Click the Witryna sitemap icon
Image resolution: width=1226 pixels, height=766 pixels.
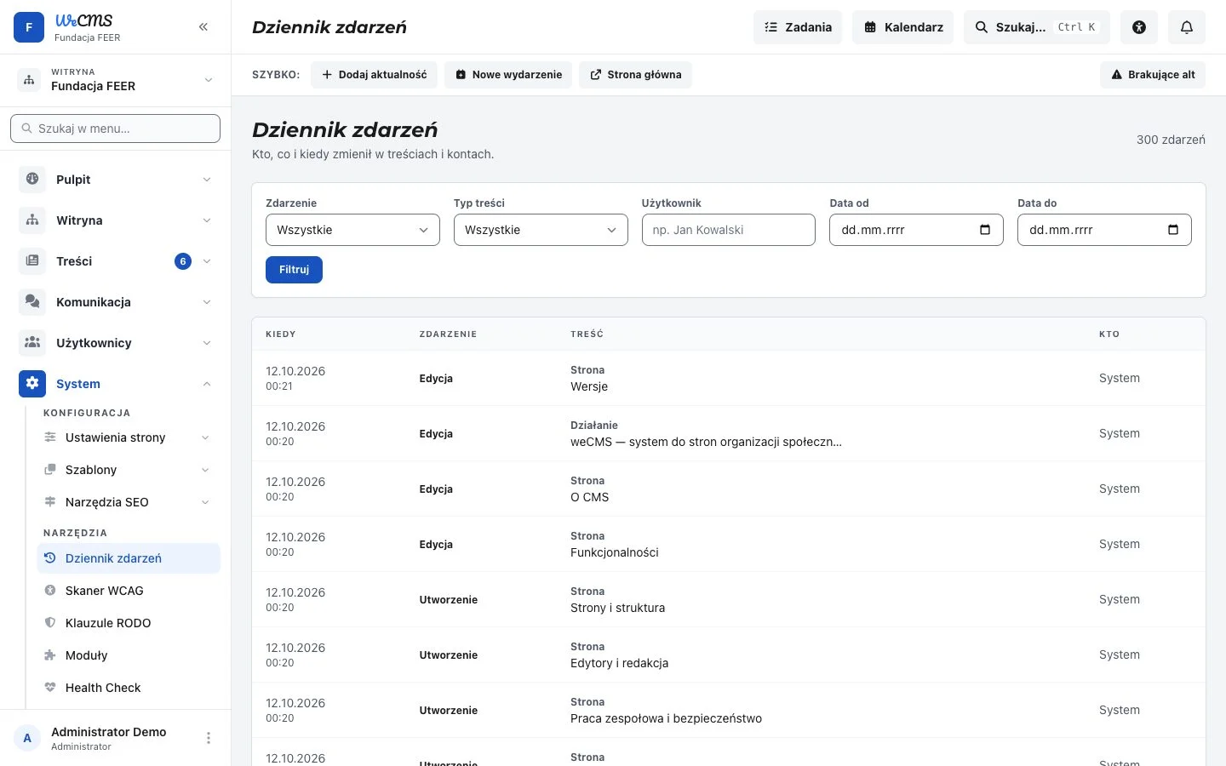tap(32, 220)
